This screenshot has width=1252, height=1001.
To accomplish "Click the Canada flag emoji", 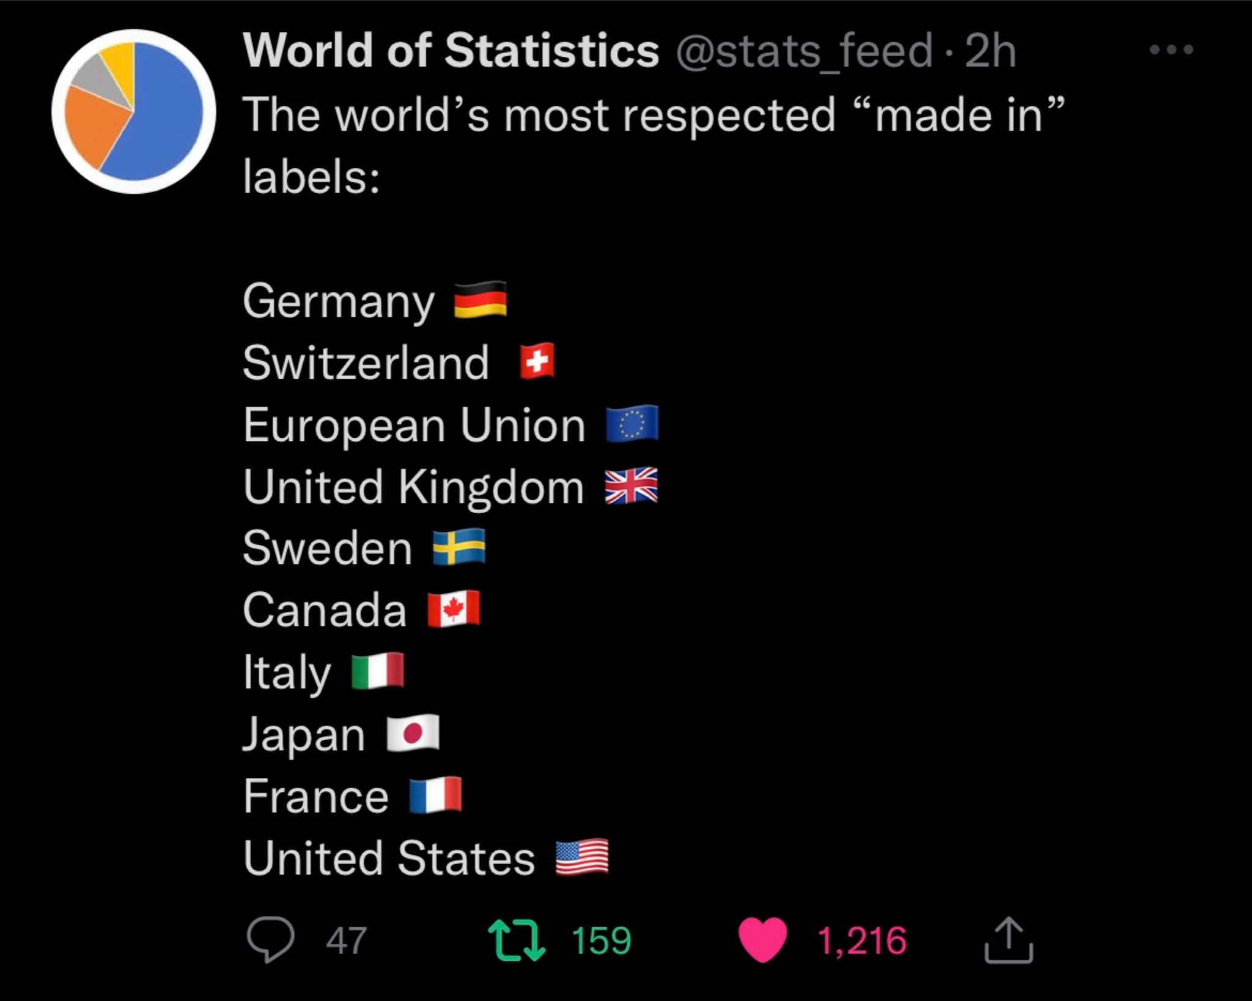I will [453, 609].
